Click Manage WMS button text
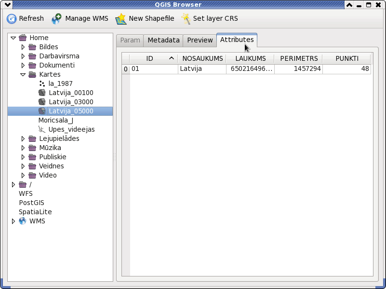This screenshot has height=289, width=386. click(x=87, y=18)
